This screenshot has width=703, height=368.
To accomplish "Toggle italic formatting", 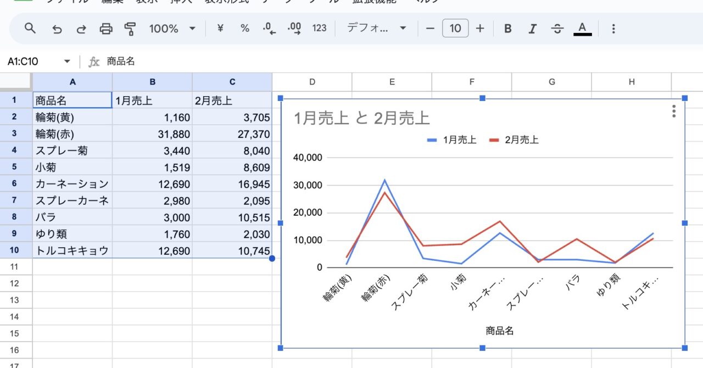I will (x=532, y=29).
